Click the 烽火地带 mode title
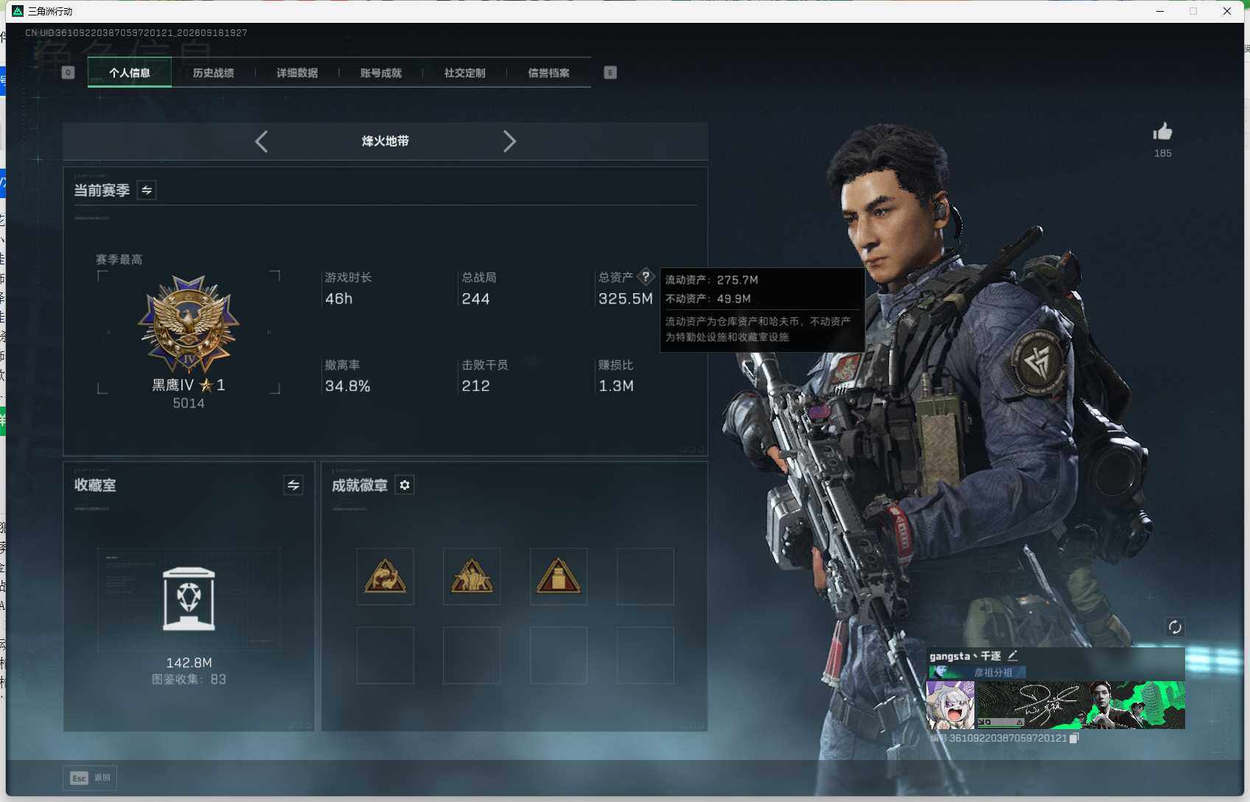The width and height of the screenshot is (1250, 802). pyautogui.click(x=385, y=141)
